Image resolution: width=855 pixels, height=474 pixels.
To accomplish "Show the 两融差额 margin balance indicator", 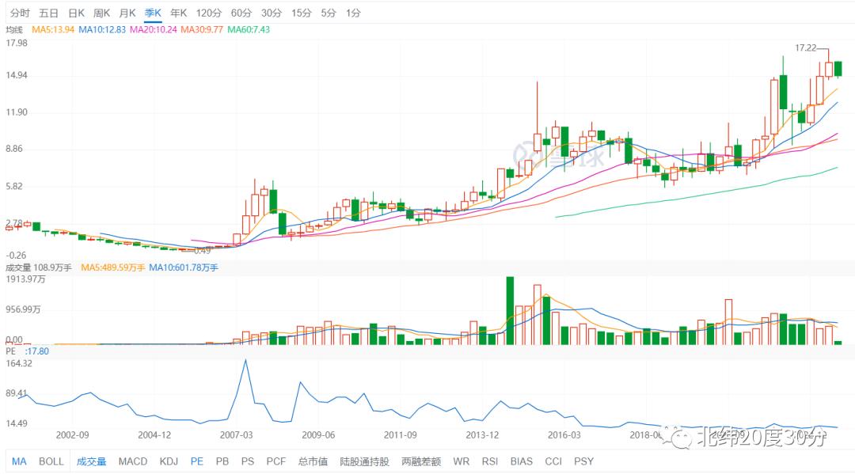I will 421,461.
